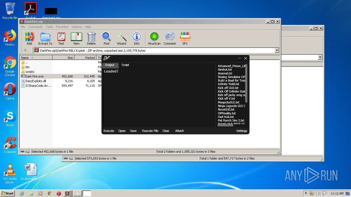Switch to the Output tab in Dark Fire
The image size is (351, 197).
point(110,65)
